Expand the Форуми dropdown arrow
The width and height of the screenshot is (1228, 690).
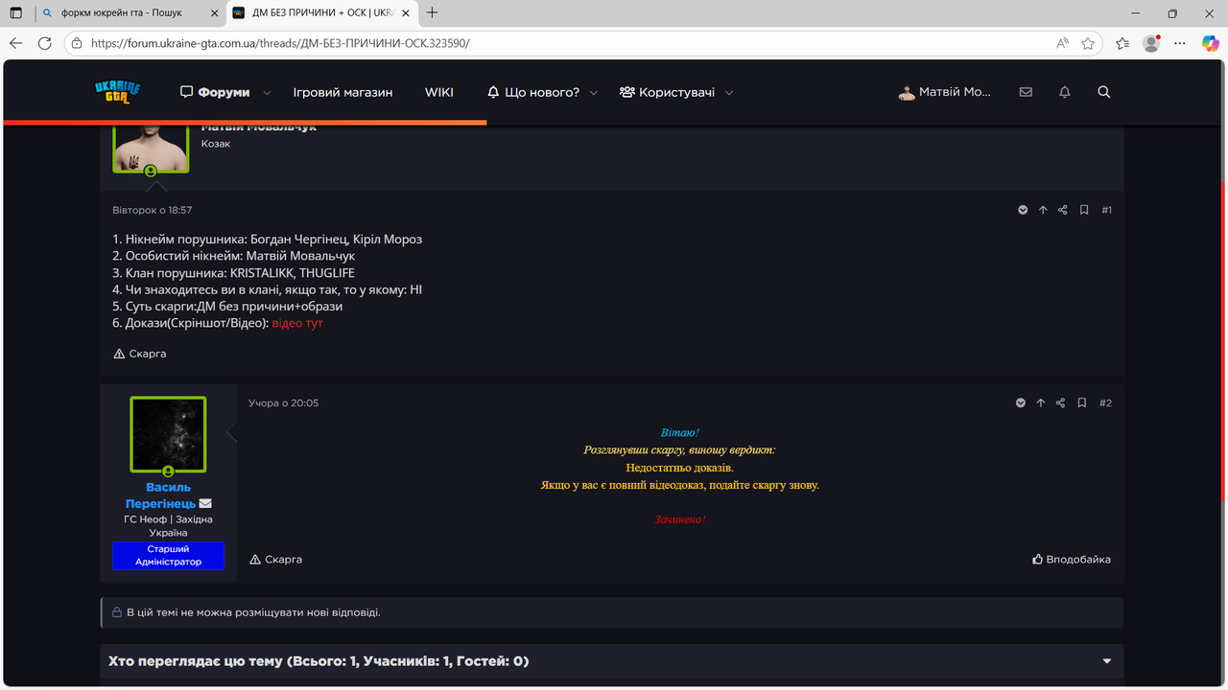point(268,93)
